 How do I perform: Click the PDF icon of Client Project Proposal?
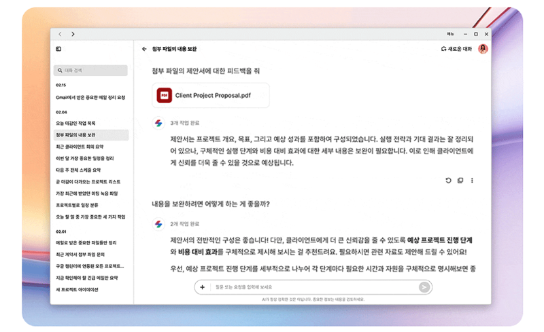click(164, 95)
